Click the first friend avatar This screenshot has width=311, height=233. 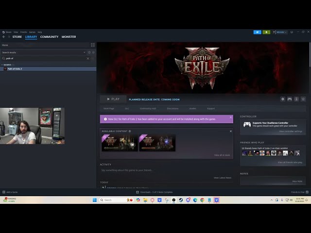click(244, 153)
